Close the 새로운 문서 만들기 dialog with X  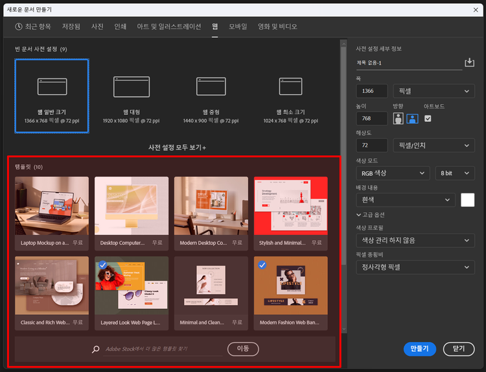coord(476,10)
